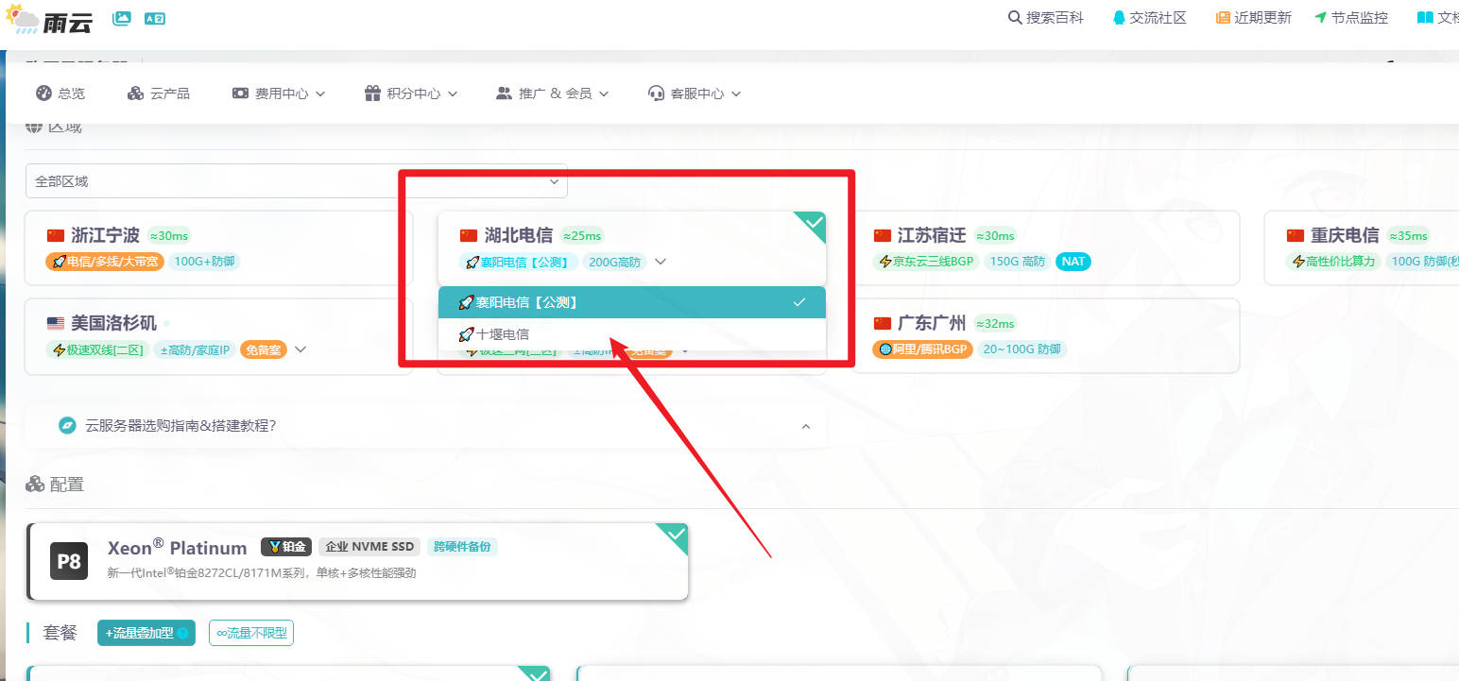Open 近期更新 recent updates

point(1254,18)
